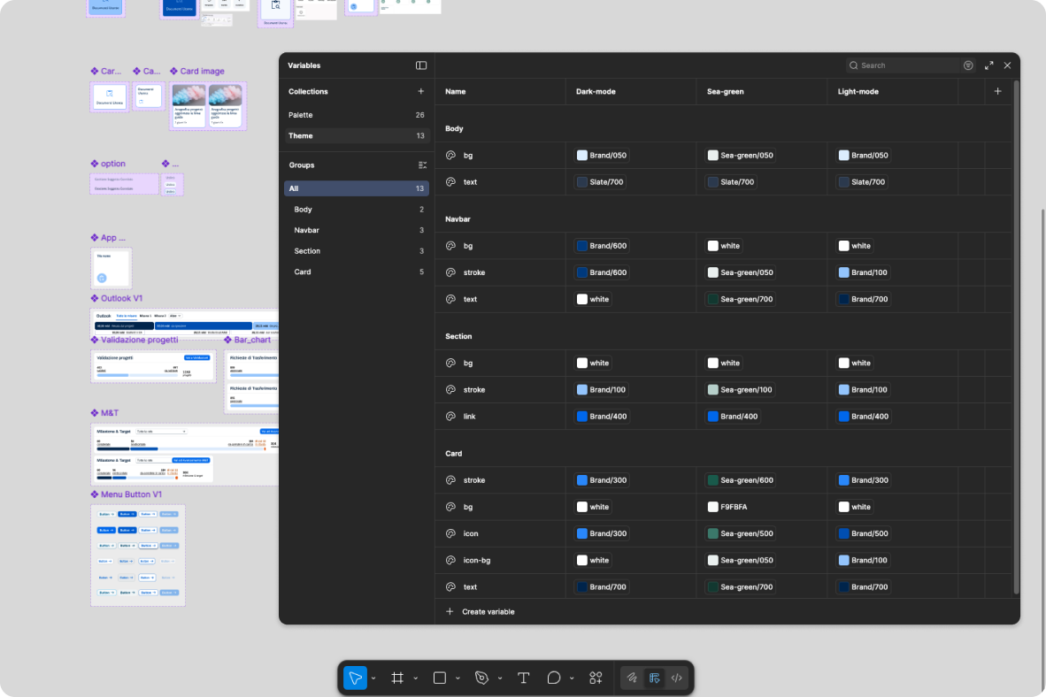The height and width of the screenshot is (697, 1046).
Task: Select the Frame tool
Action: point(397,678)
